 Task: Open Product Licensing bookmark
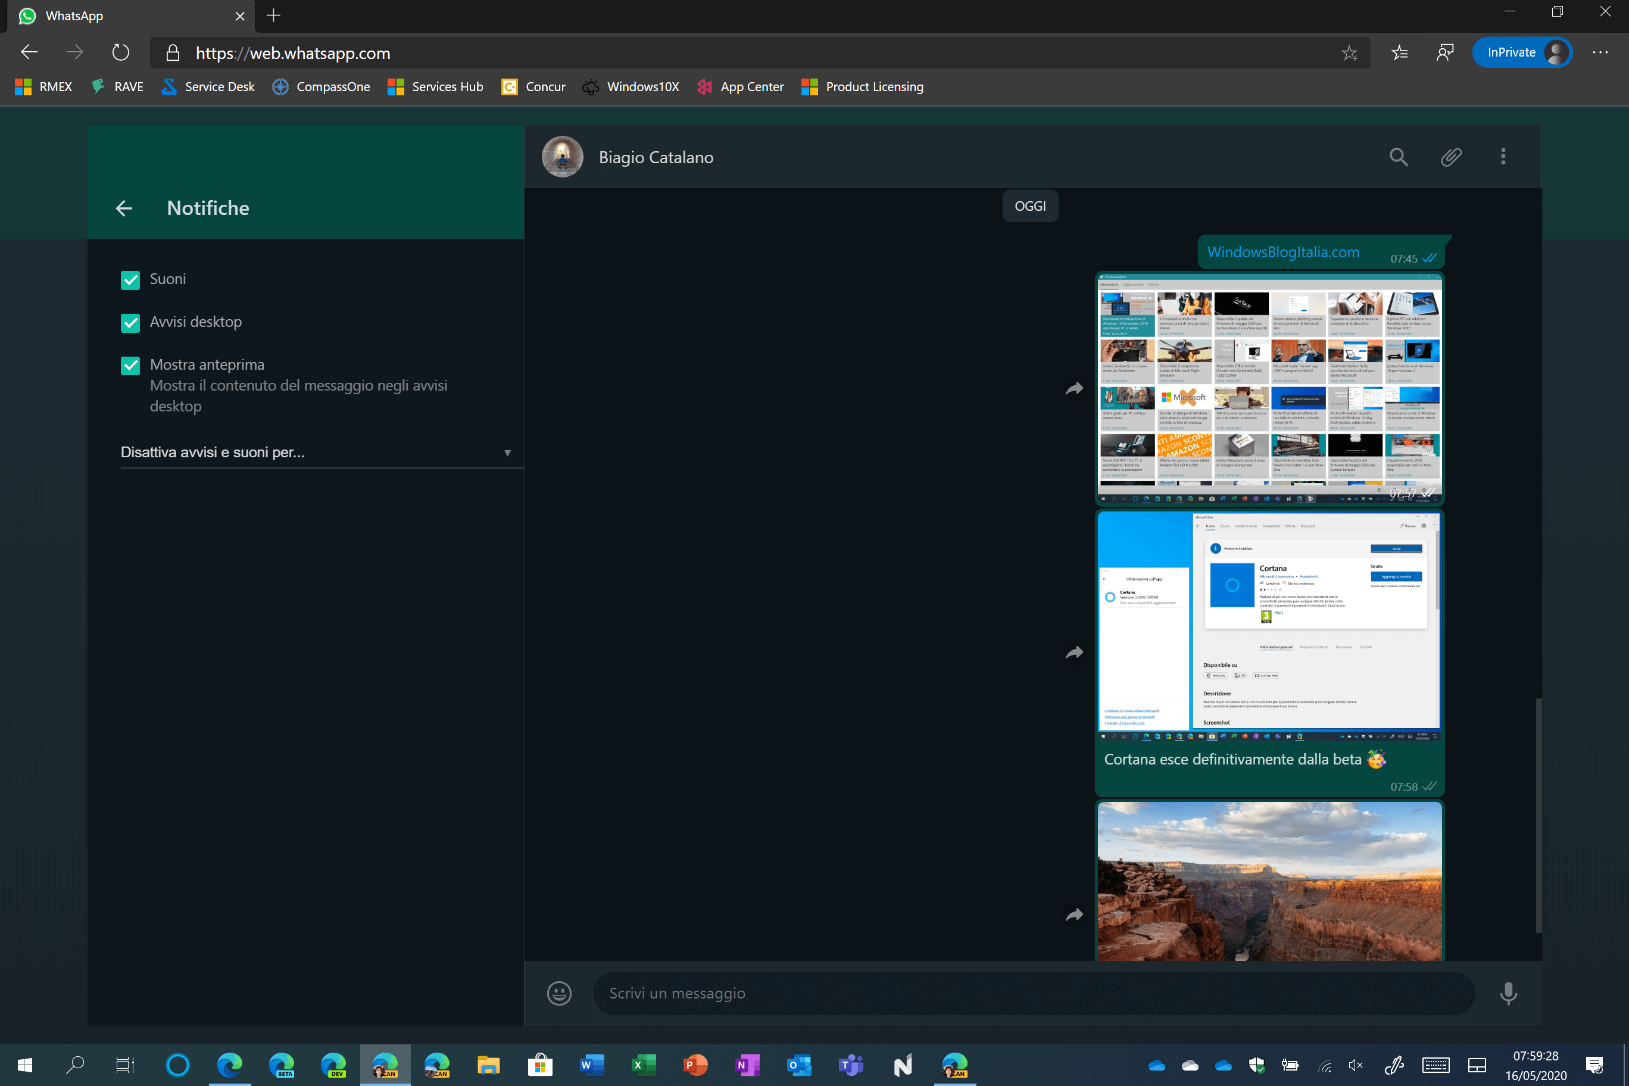point(862,86)
